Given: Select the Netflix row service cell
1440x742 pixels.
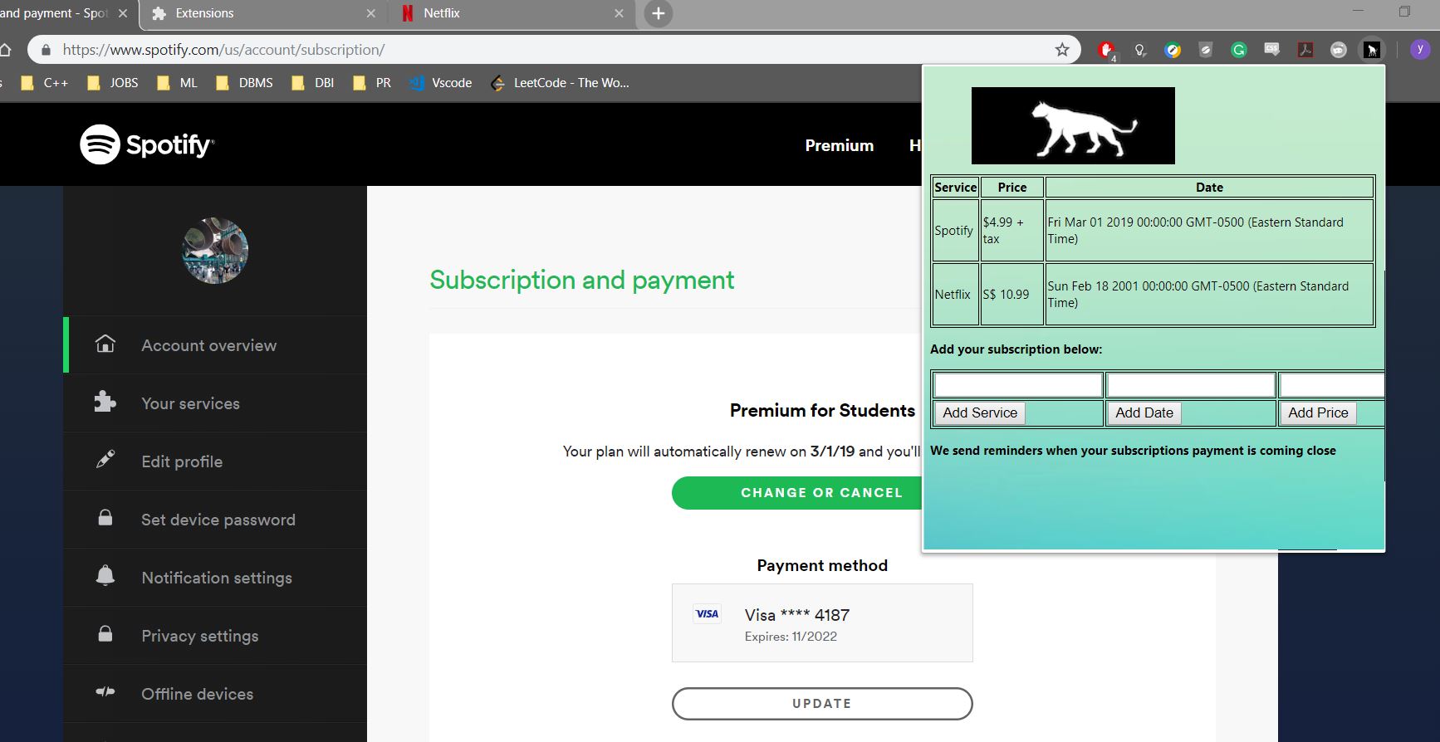Looking at the screenshot, I should click(956, 295).
